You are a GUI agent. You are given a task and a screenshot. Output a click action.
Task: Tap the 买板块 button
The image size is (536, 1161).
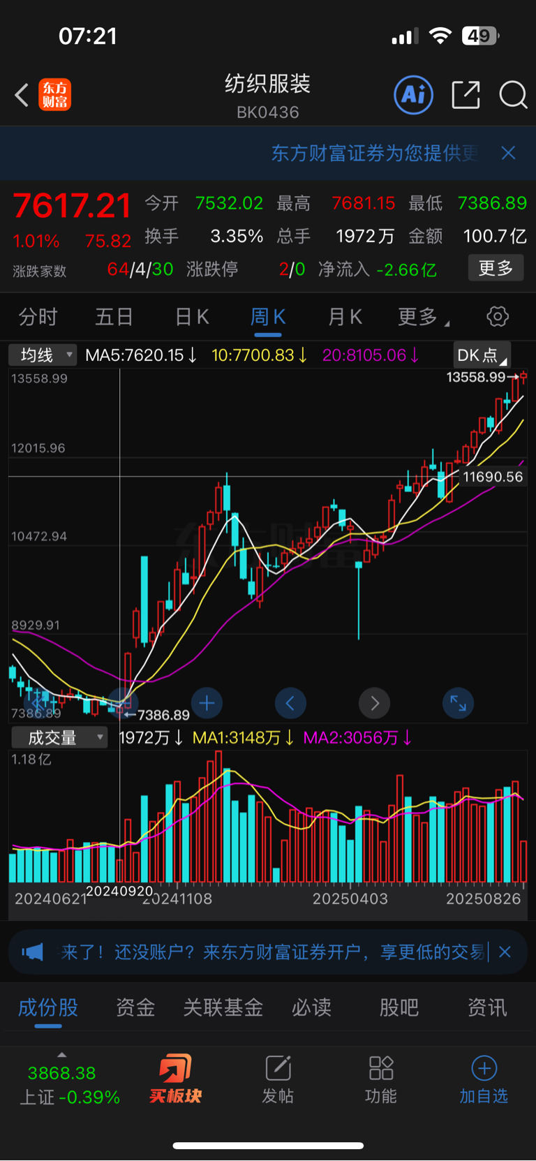pos(175,1080)
